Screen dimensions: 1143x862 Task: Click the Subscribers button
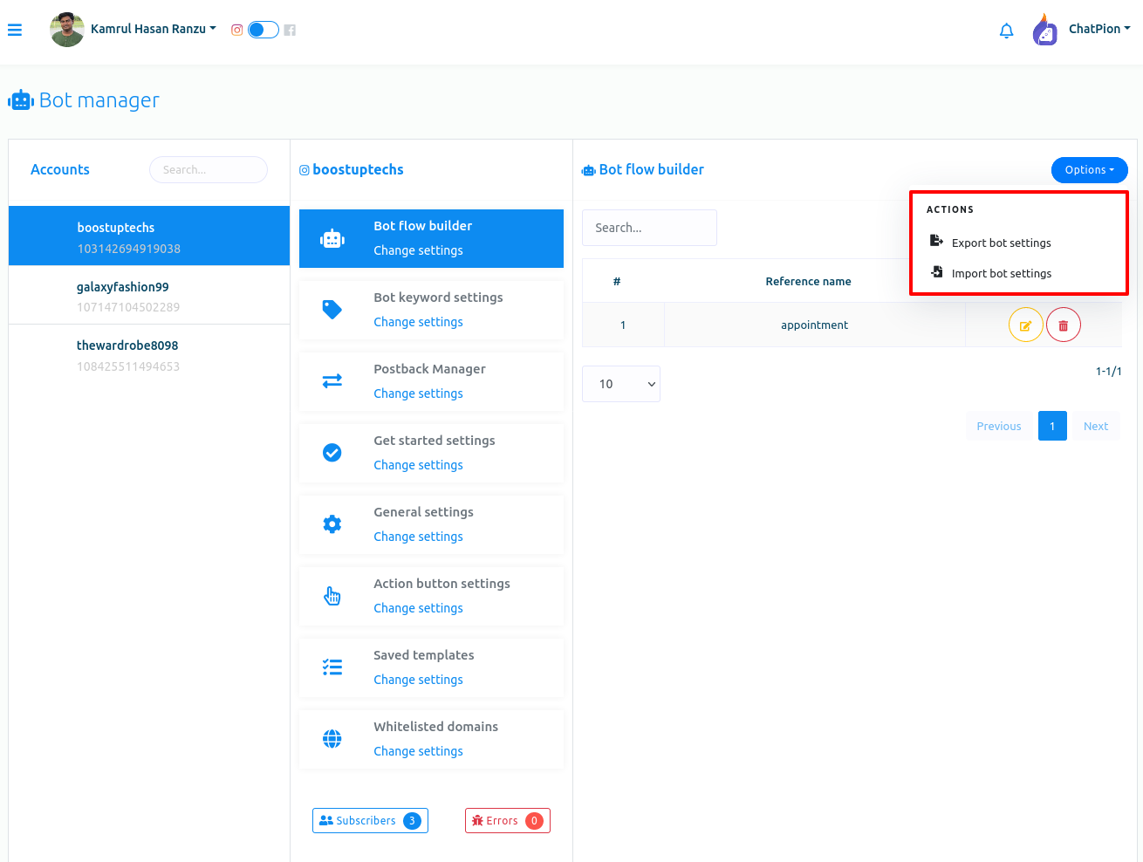pyautogui.click(x=370, y=821)
